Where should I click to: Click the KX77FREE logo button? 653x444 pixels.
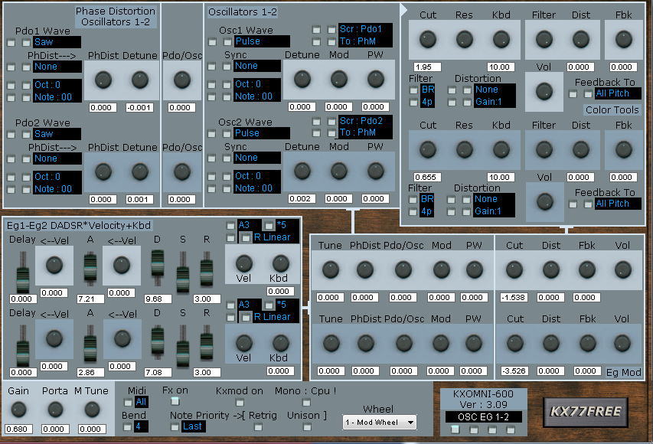586,412
